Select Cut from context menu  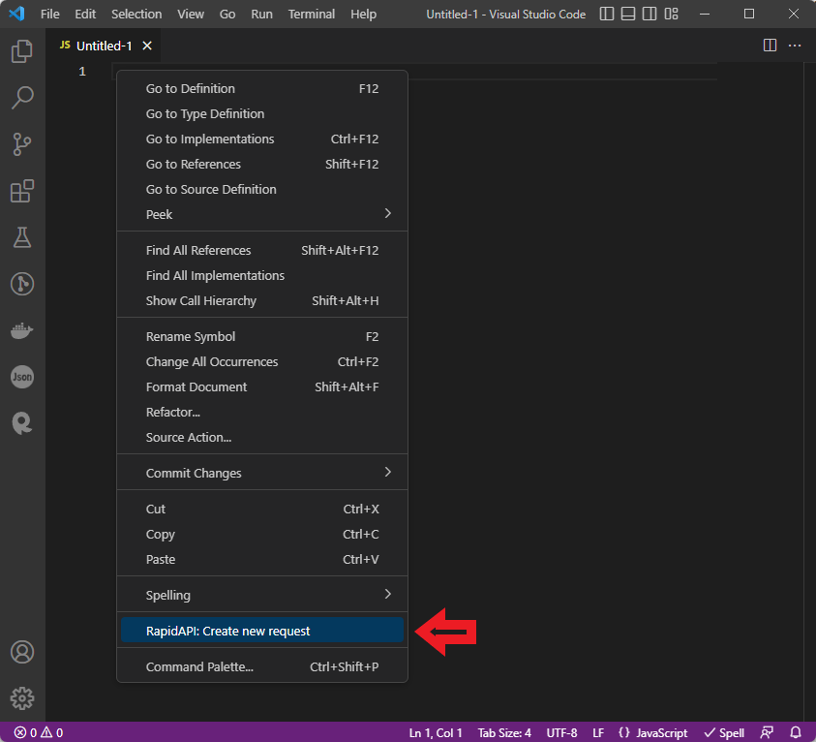[262, 509]
